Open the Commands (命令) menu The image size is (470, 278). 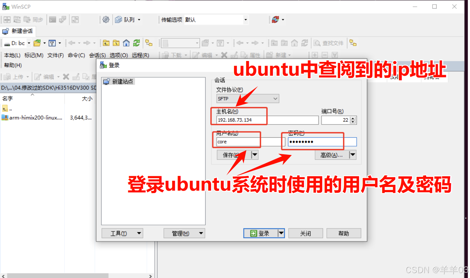tap(76, 55)
